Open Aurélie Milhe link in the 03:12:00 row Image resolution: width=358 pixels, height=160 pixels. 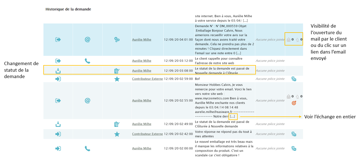[142, 61]
